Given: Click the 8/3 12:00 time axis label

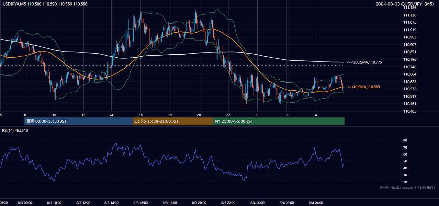Looking at the screenshot, I should (x=83, y=203).
